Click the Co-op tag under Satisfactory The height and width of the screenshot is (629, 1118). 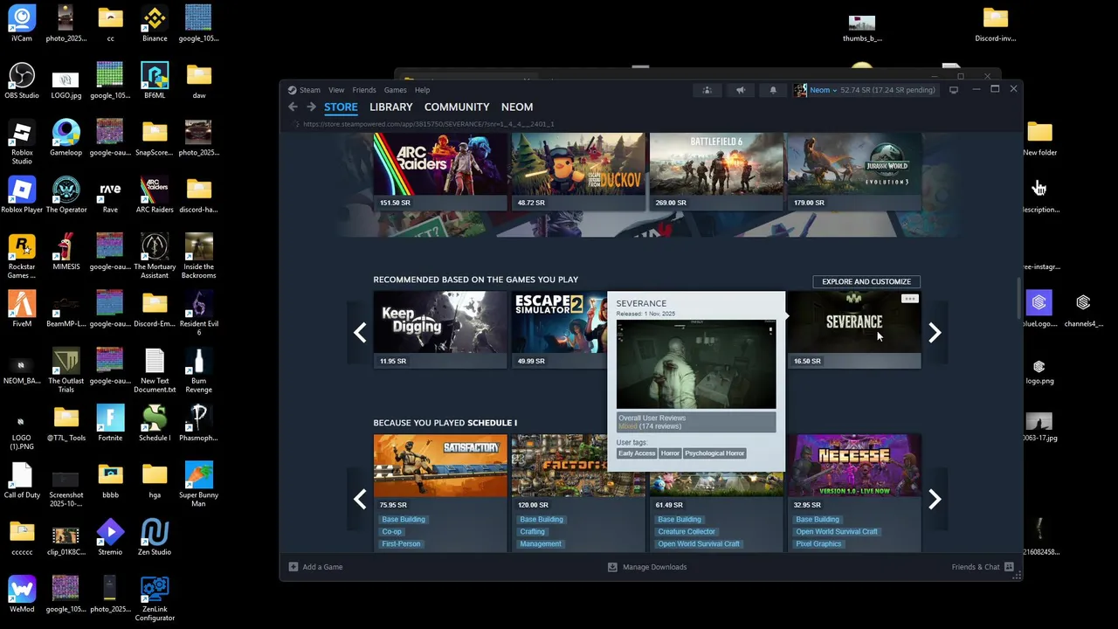pos(392,531)
